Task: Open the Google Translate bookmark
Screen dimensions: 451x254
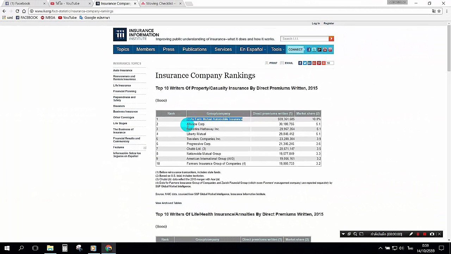Action: [94, 18]
